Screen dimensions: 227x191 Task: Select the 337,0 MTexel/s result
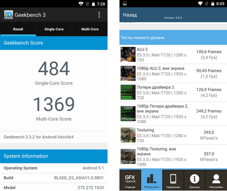click(209, 156)
